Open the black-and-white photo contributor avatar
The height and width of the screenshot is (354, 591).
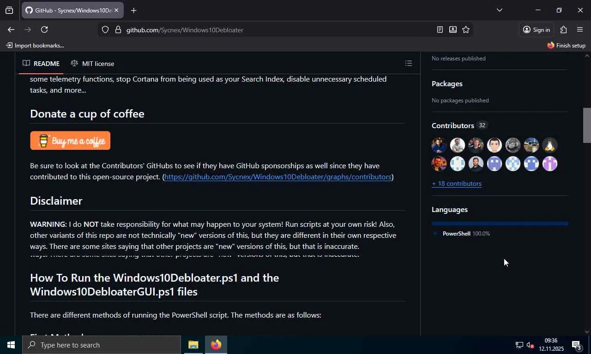coord(513,145)
